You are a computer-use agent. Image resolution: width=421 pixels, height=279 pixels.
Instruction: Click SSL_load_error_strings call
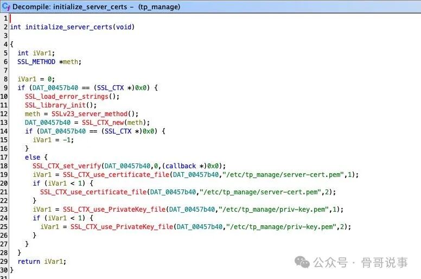[67, 97]
